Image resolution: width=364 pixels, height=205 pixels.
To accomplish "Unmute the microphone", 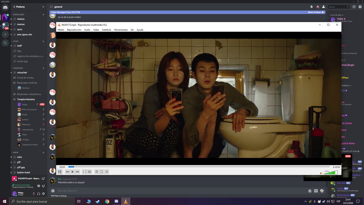I will point(34,193).
